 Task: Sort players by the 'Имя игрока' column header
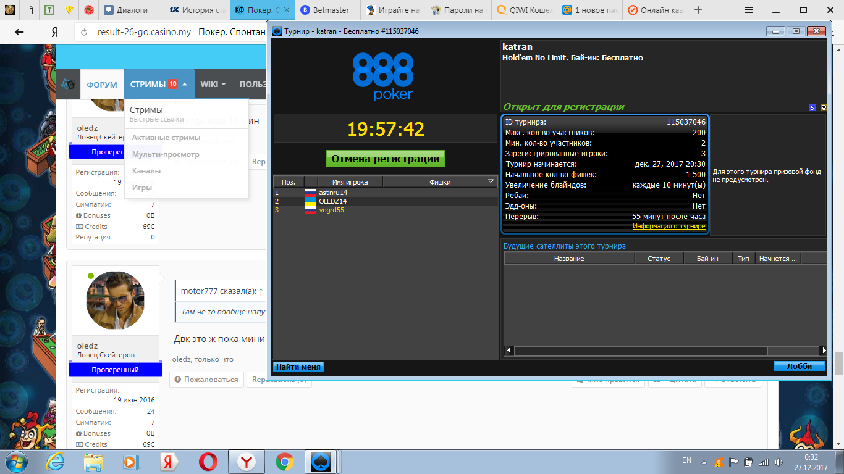pyautogui.click(x=350, y=182)
